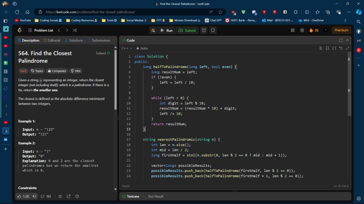Viewport: 364px width, 204px height.
Task: Dislike the problem with thumbs down
Action: (x=35, y=196)
